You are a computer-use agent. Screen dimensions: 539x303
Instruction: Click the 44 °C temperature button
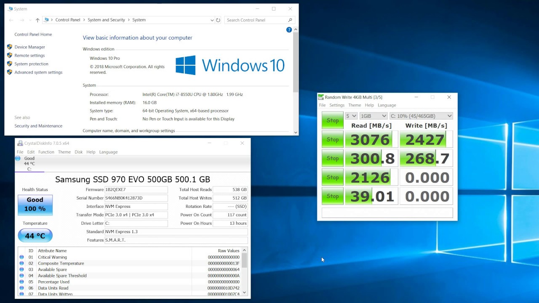pyautogui.click(x=35, y=236)
